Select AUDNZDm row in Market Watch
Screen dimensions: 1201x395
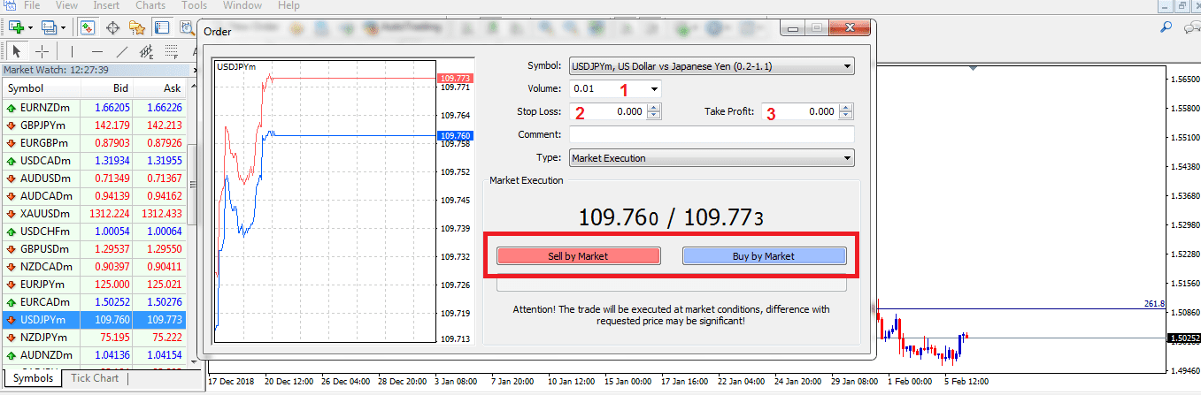pyautogui.click(x=95, y=354)
